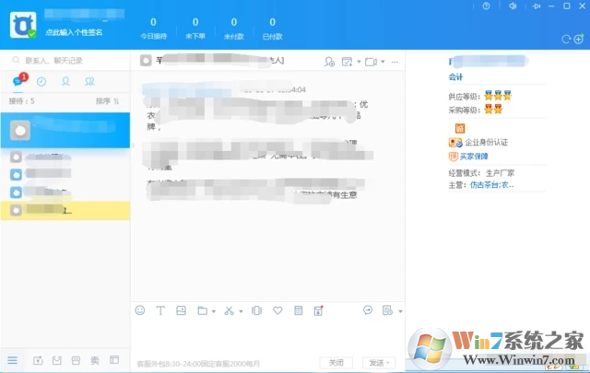This screenshot has width=590, height=373.
Task: Focus the message input area
Action: [267, 336]
